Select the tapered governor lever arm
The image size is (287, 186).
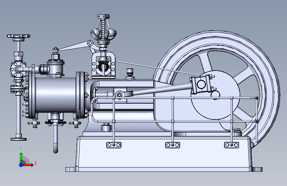75,46
